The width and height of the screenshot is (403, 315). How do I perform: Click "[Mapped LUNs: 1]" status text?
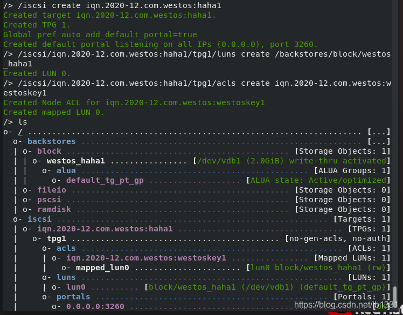pyautogui.click(x=352, y=258)
